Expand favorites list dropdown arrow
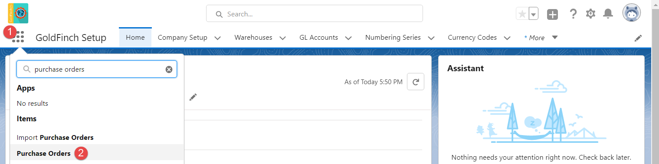Viewport: 659px width, 164px height. coord(534,14)
